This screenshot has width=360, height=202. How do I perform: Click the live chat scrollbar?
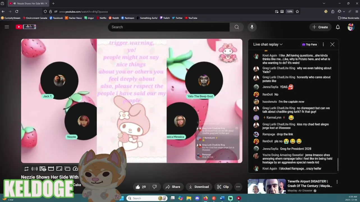pyautogui.click(x=338, y=164)
